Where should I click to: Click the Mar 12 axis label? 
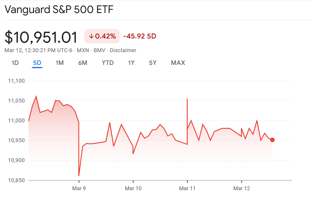pyautogui.click(x=242, y=188)
